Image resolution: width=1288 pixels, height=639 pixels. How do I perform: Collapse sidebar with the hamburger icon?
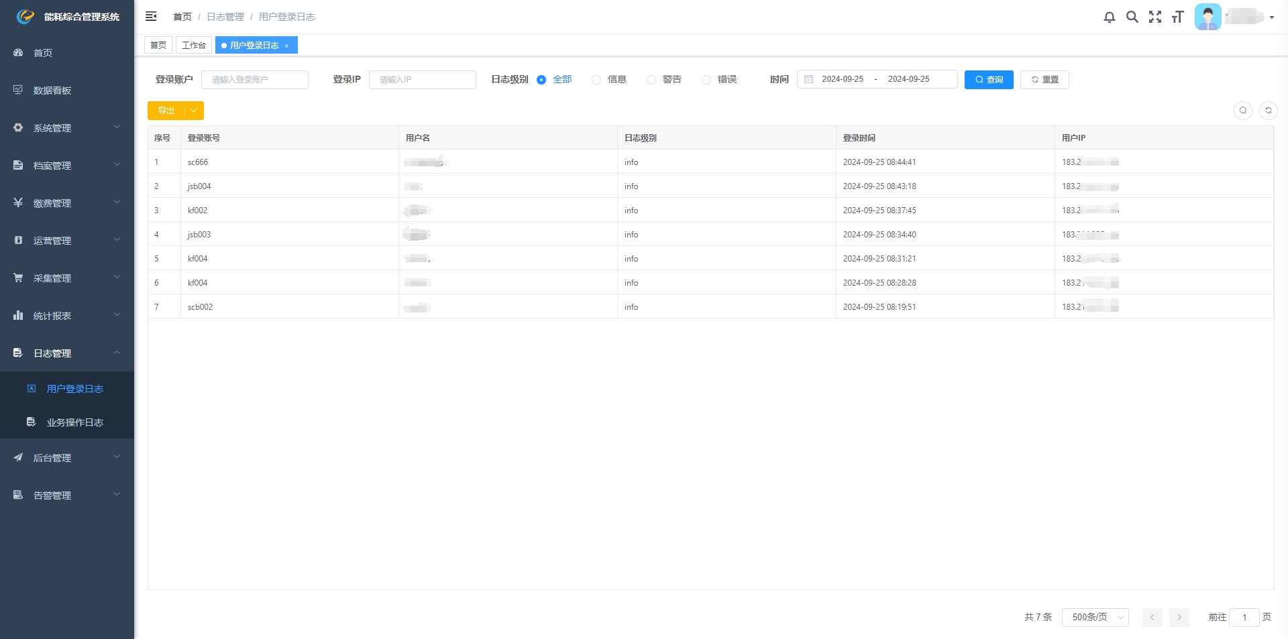[x=151, y=17]
